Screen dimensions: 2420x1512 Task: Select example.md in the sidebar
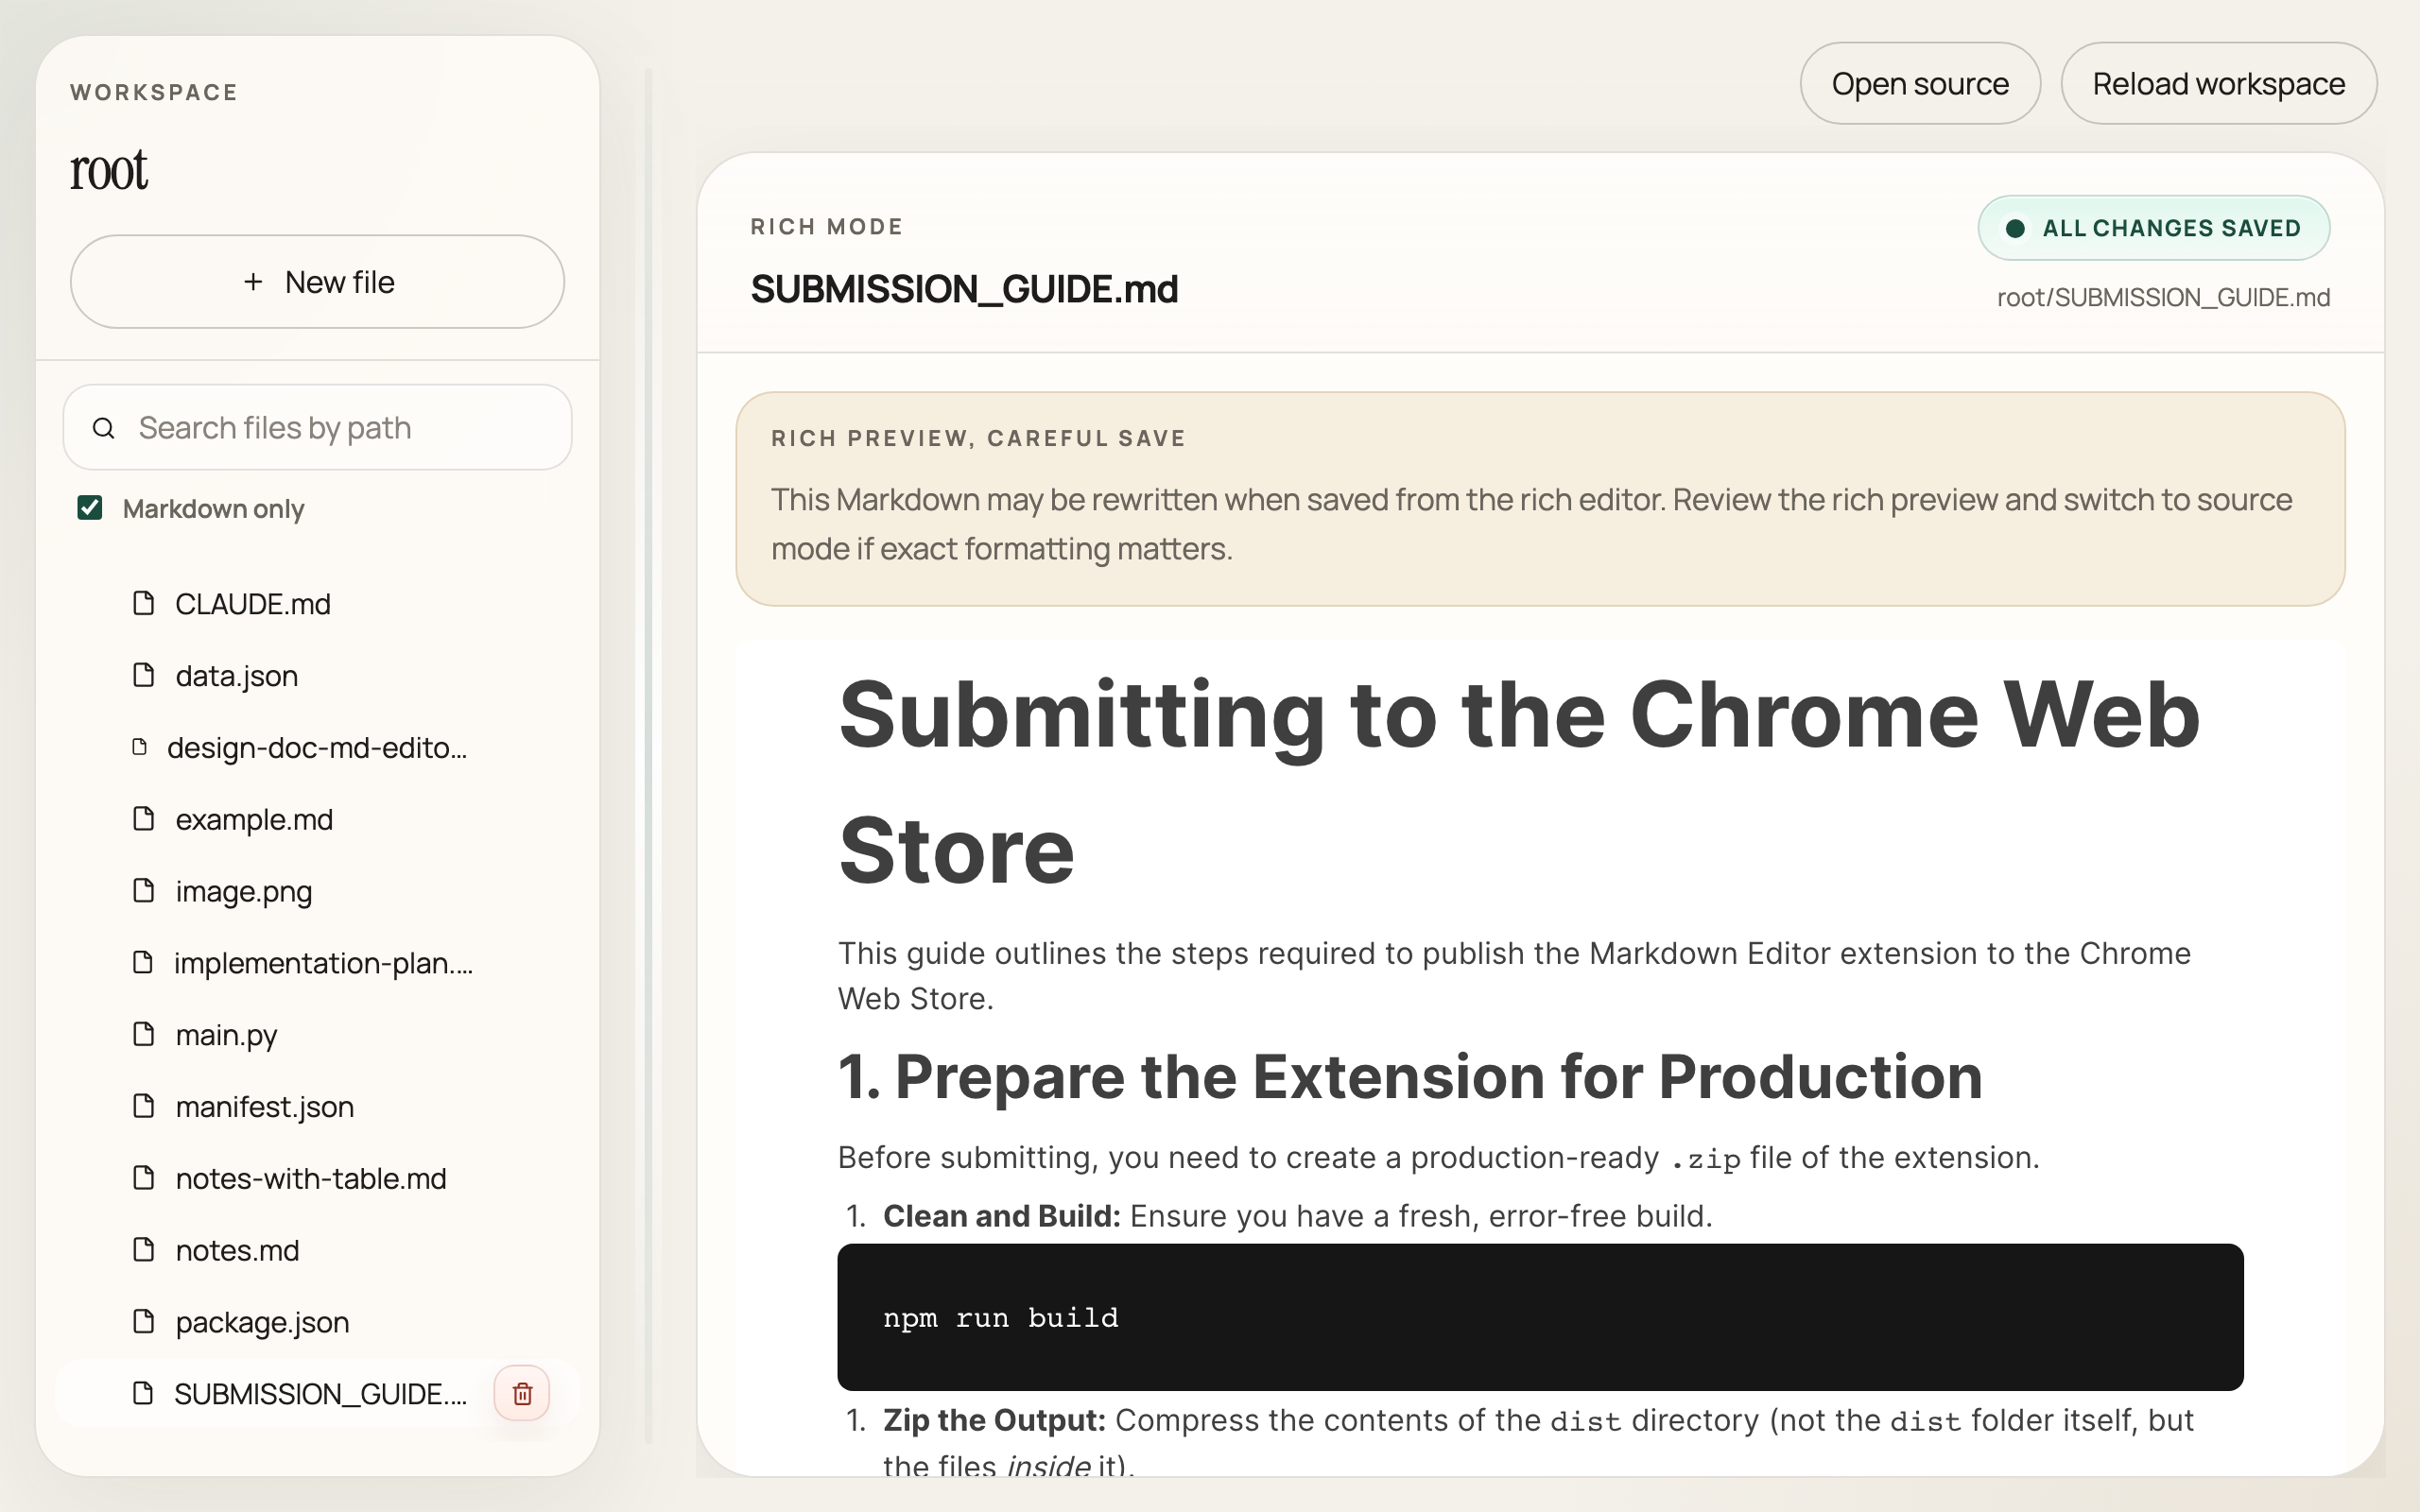pyautogui.click(x=254, y=820)
